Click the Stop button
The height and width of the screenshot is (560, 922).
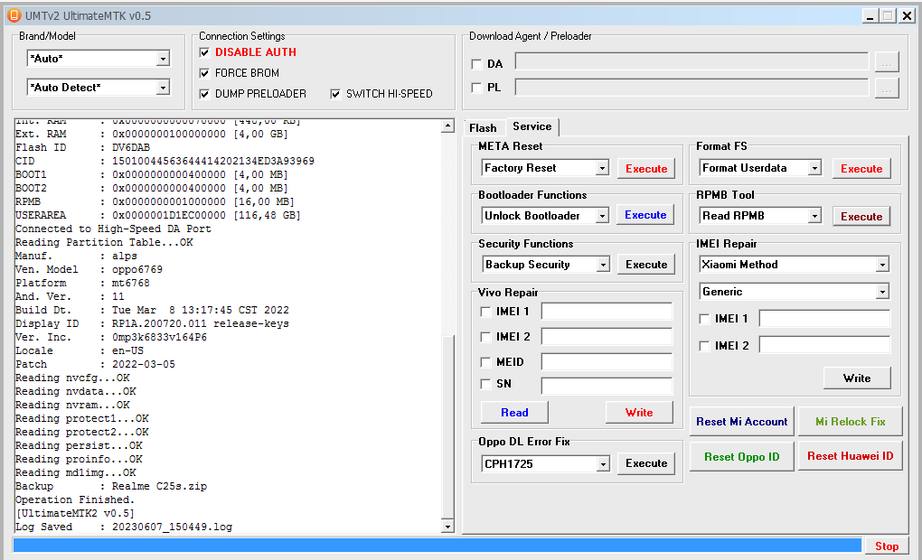[x=887, y=546]
